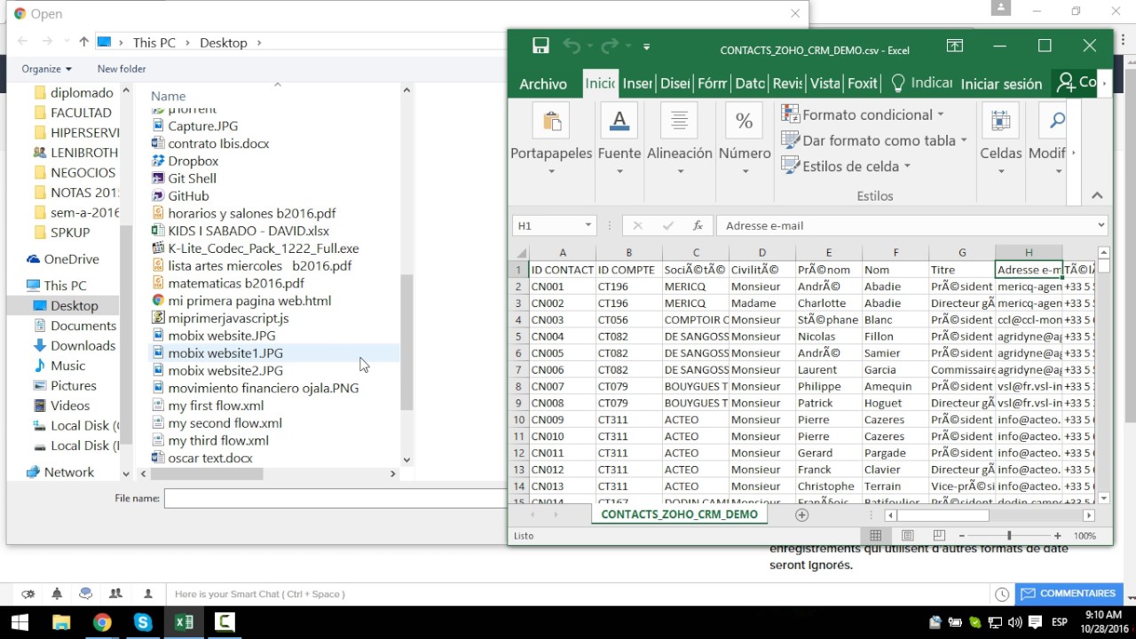Open the Portapapeles clipboard group
The width and height of the screenshot is (1136, 639).
click(551, 138)
